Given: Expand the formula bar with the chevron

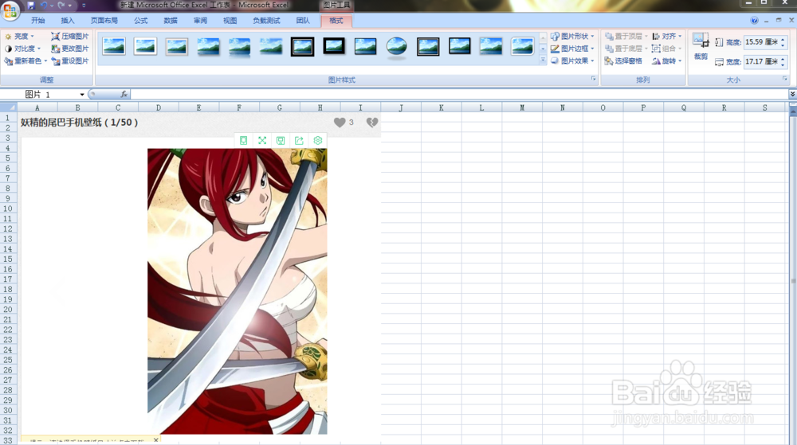Looking at the screenshot, I should [792, 95].
